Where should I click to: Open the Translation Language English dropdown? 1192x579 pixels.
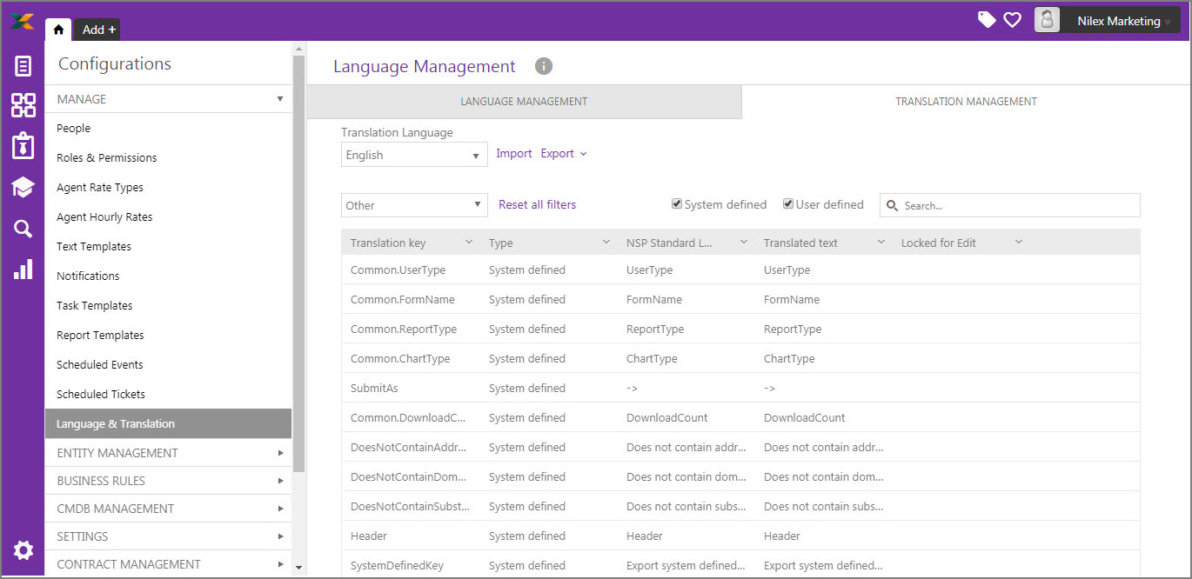(x=414, y=155)
